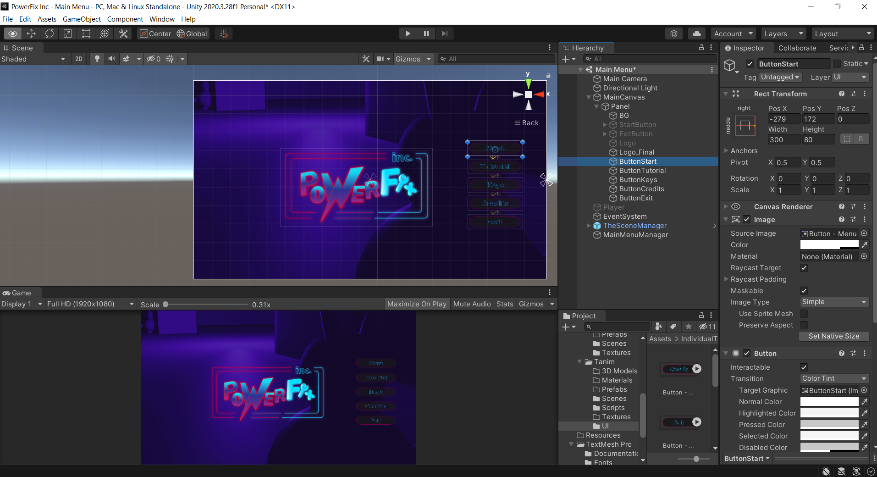877x477 pixels.
Task: Click the Pause button
Action: [x=426, y=33]
